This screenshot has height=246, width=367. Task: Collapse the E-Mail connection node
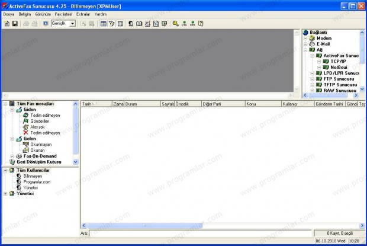pos(305,44)
